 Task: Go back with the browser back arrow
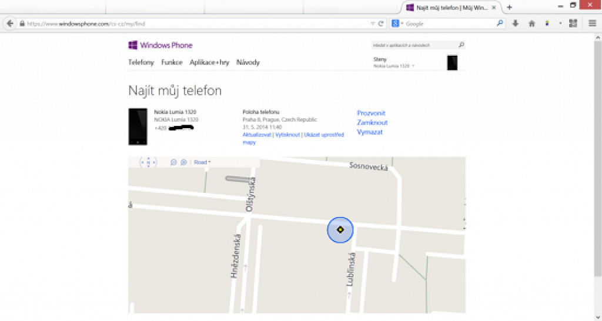[10, 24]
